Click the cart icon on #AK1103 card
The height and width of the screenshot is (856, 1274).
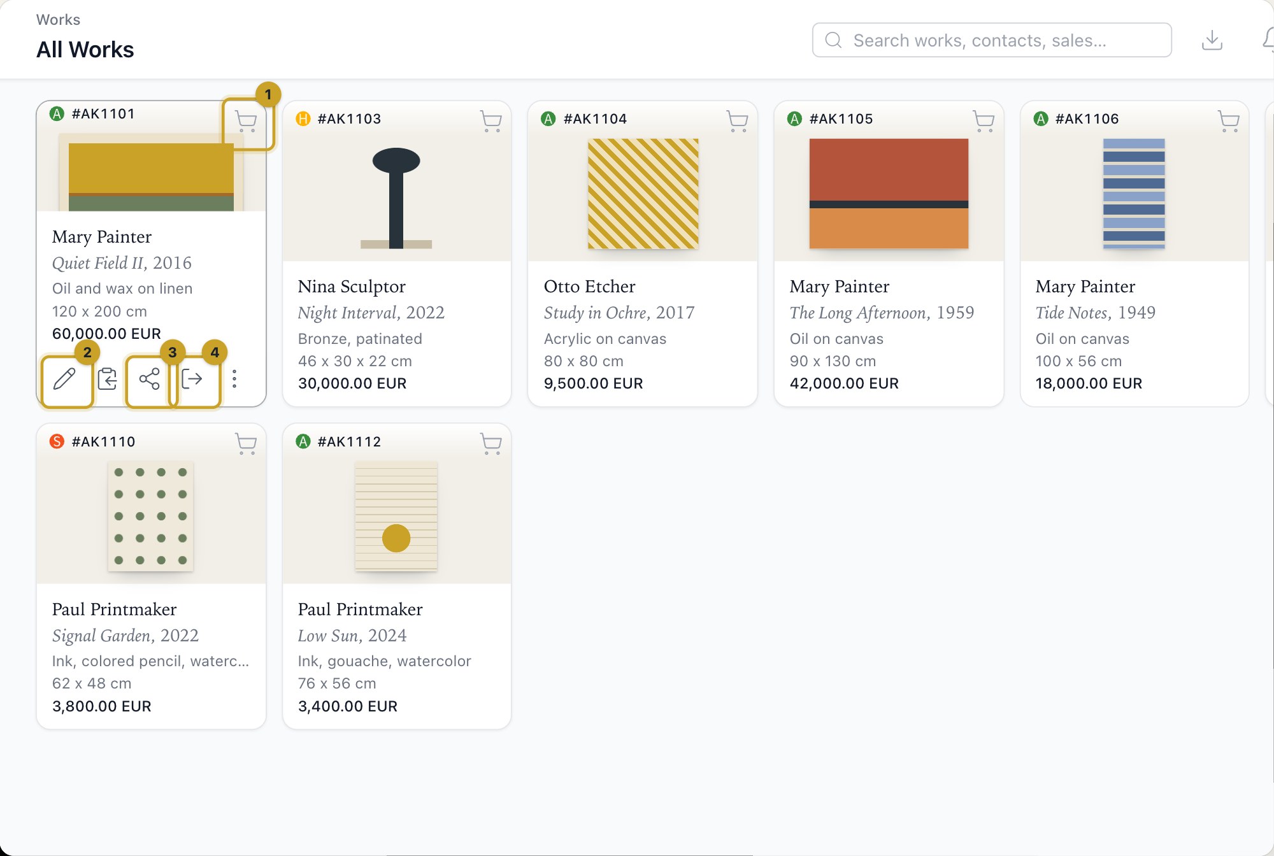pyautogui.click(x=491, y=121)
